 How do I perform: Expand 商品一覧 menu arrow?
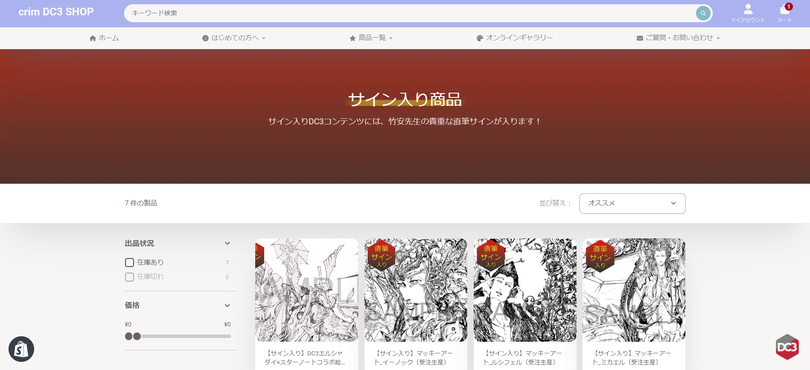(x=391, y=38)
